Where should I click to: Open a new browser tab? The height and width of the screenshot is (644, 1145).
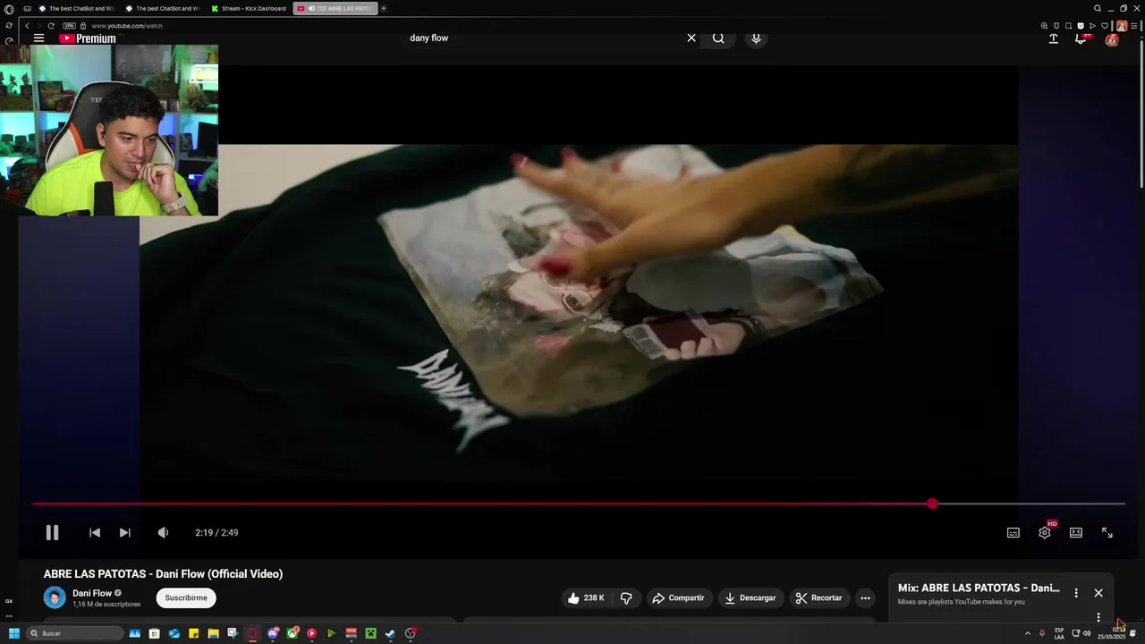click(x=384, y=8)
